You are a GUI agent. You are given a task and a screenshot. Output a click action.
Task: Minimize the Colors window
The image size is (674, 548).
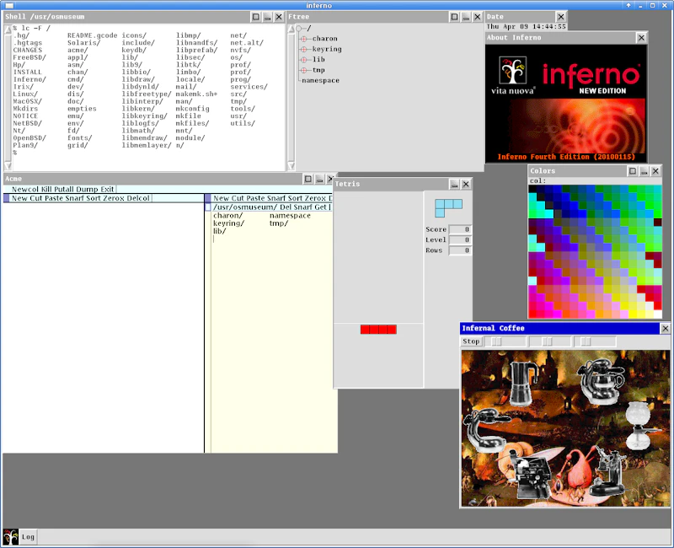[x=644, y=171]
